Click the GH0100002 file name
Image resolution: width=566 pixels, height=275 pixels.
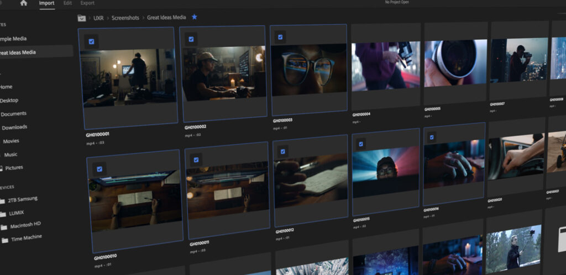click(195, 127)
